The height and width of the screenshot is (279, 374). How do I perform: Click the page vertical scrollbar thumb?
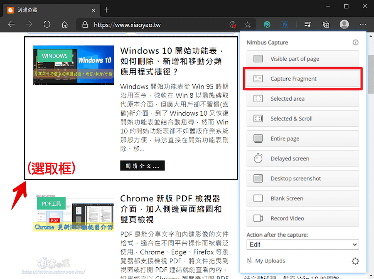pos(371,74)
